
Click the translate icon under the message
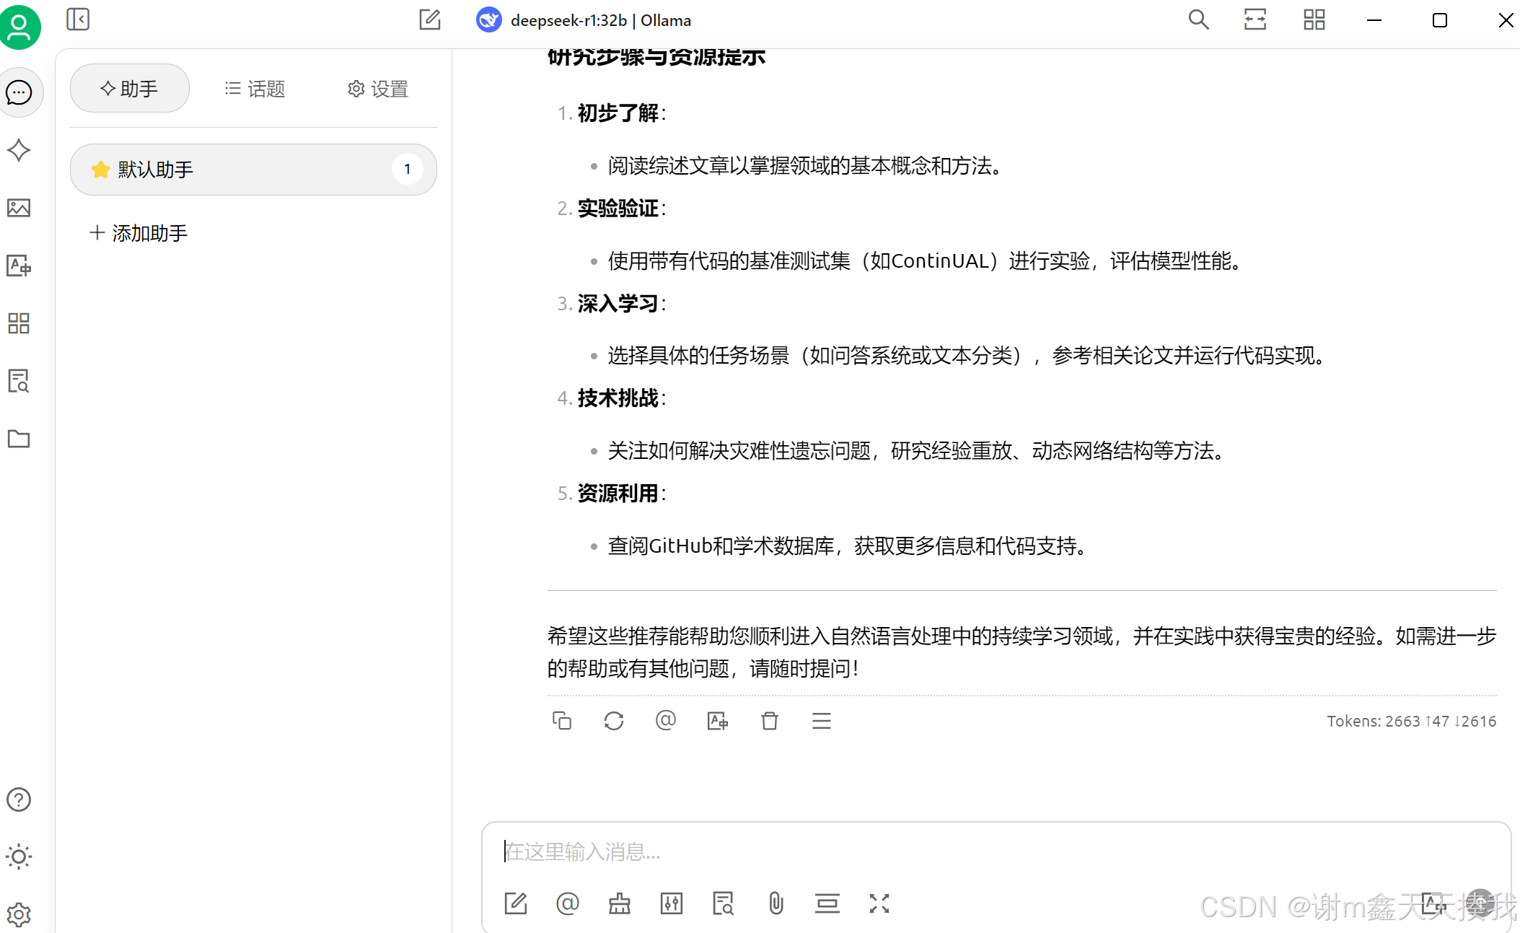coord(717,721)
